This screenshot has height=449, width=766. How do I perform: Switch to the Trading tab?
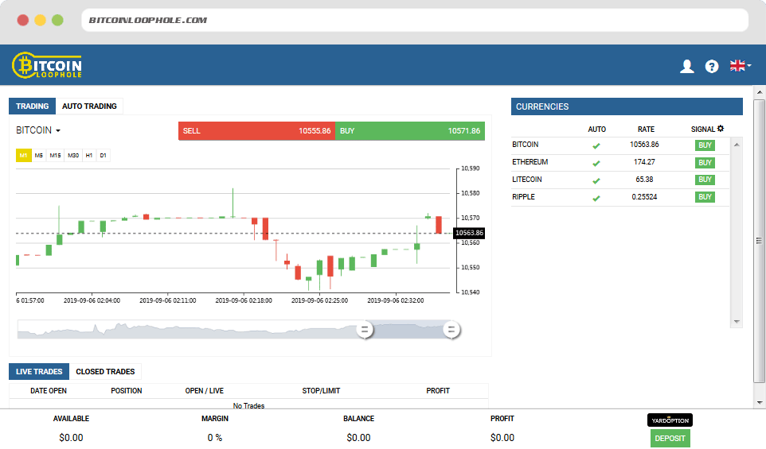coord(32,106)
